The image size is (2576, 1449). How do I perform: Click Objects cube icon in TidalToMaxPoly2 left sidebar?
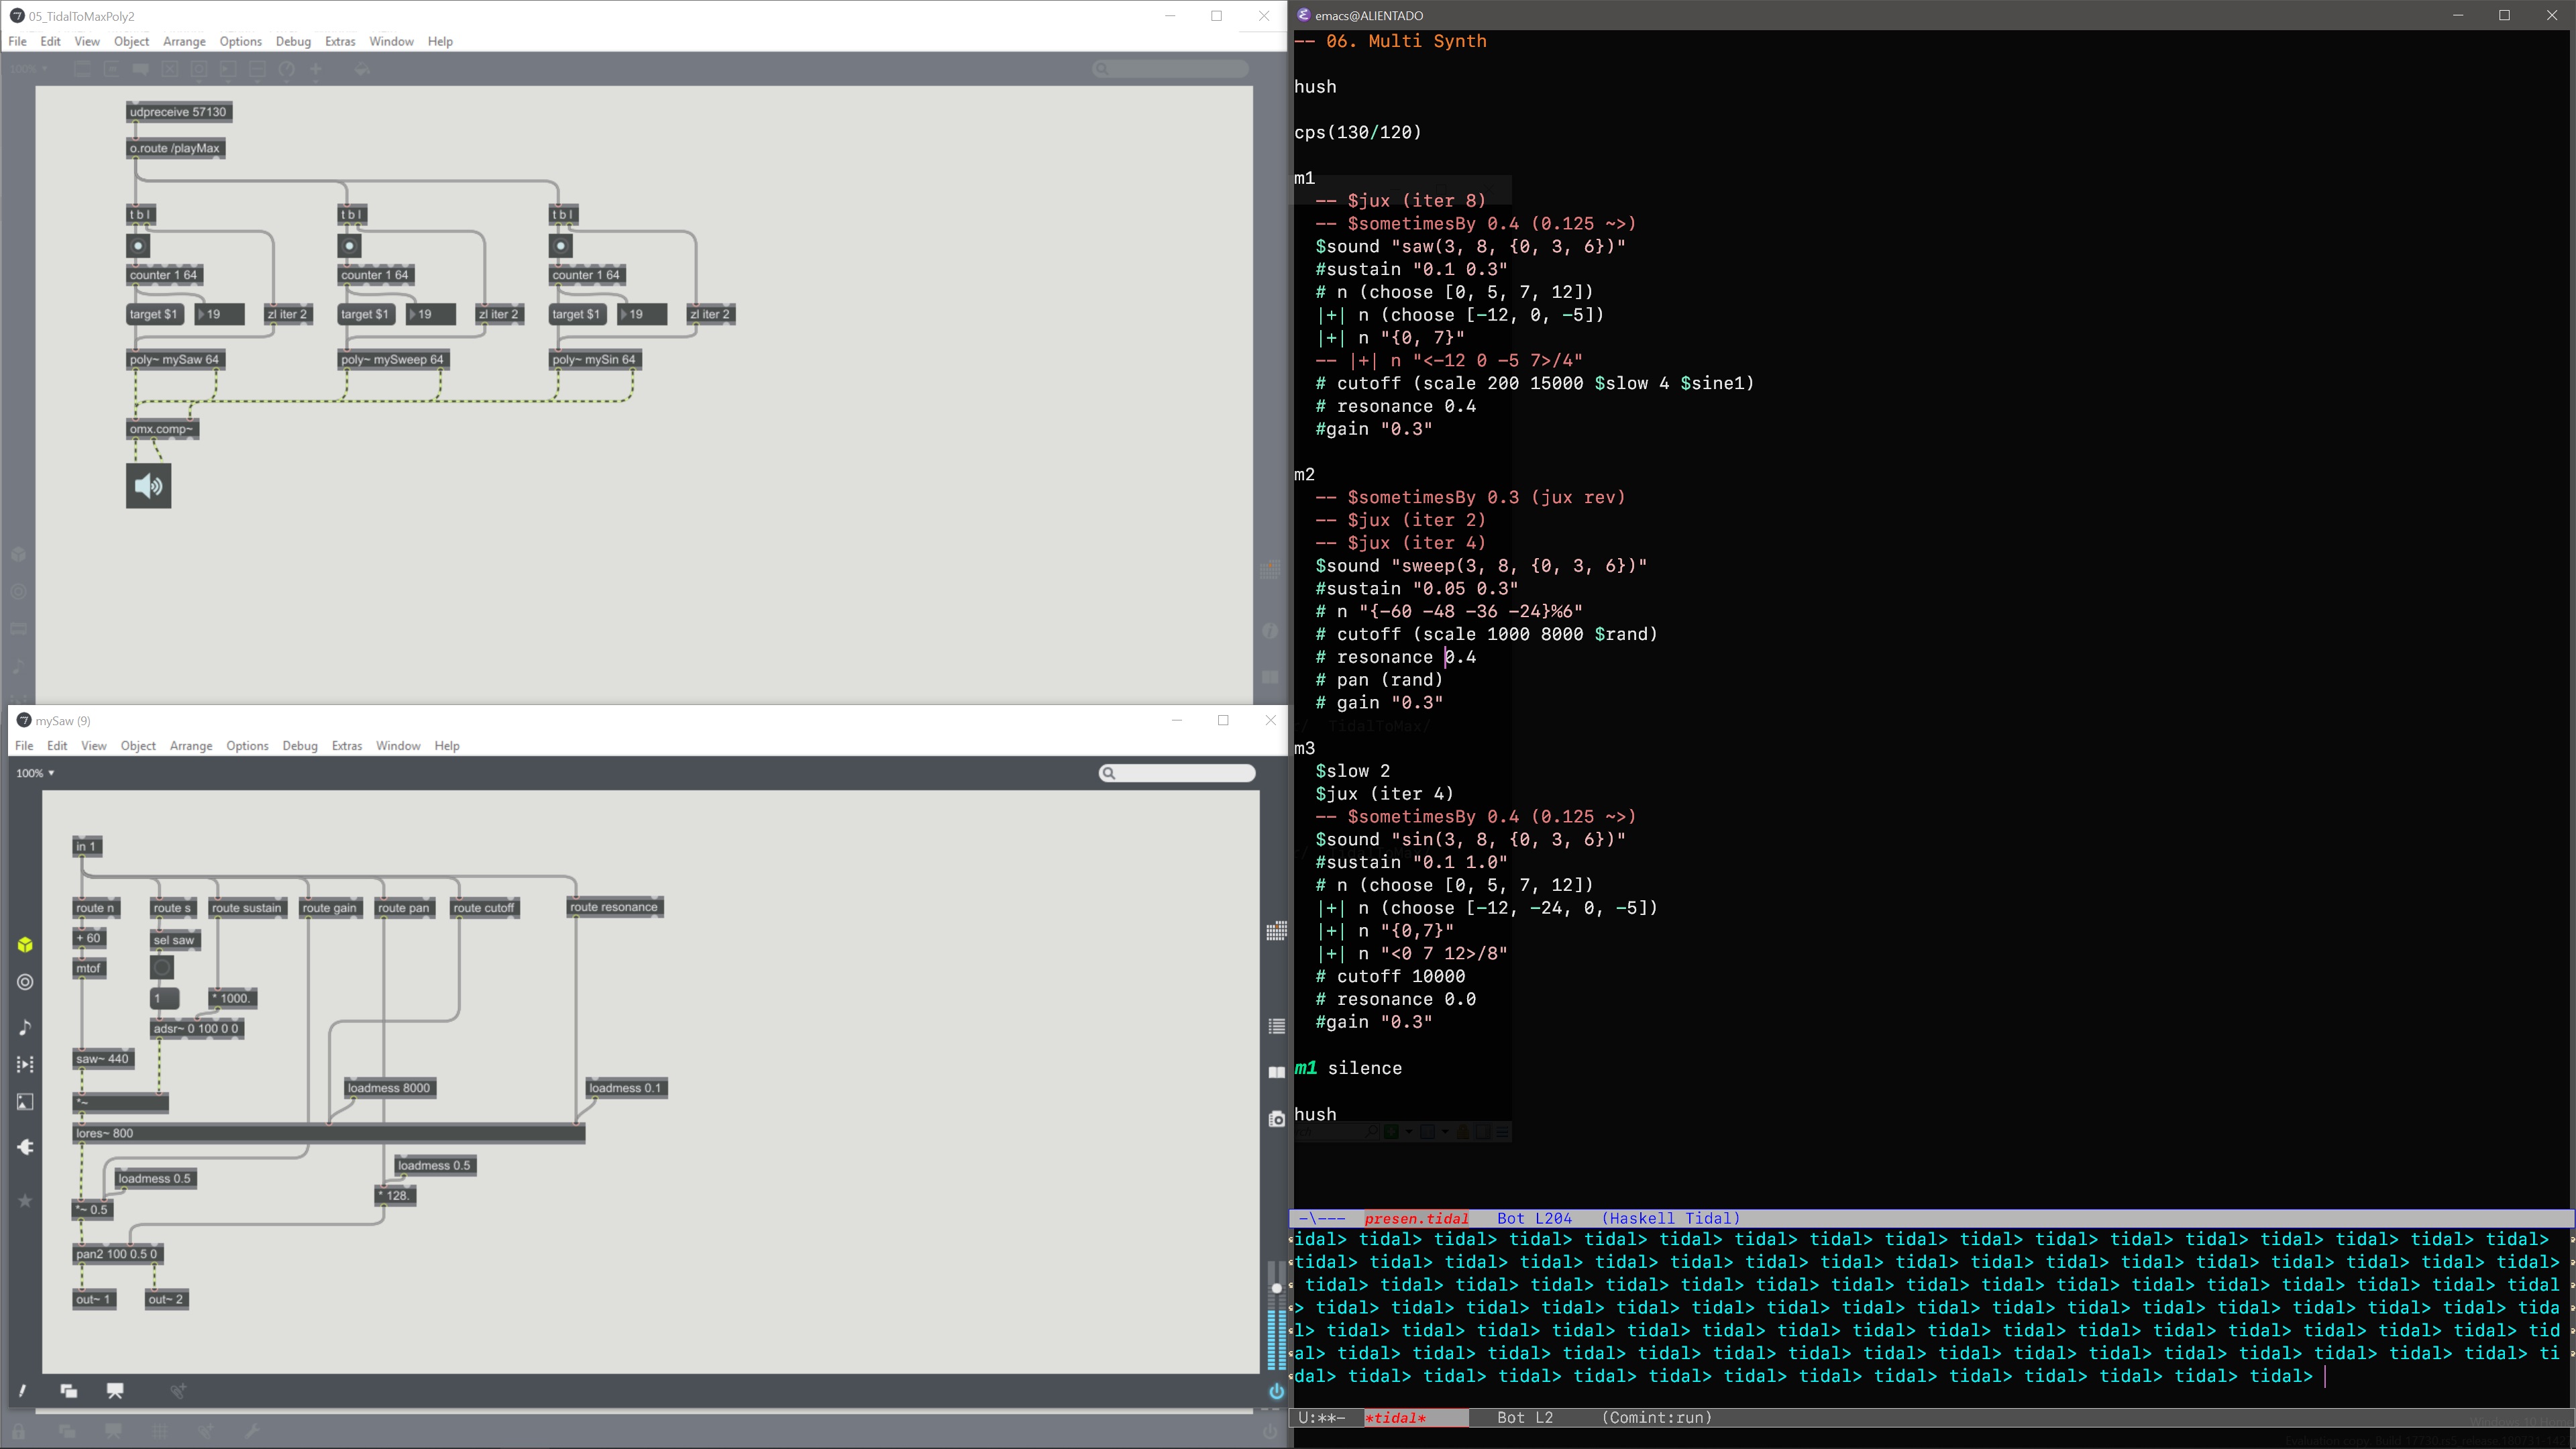tap(18, 554)
